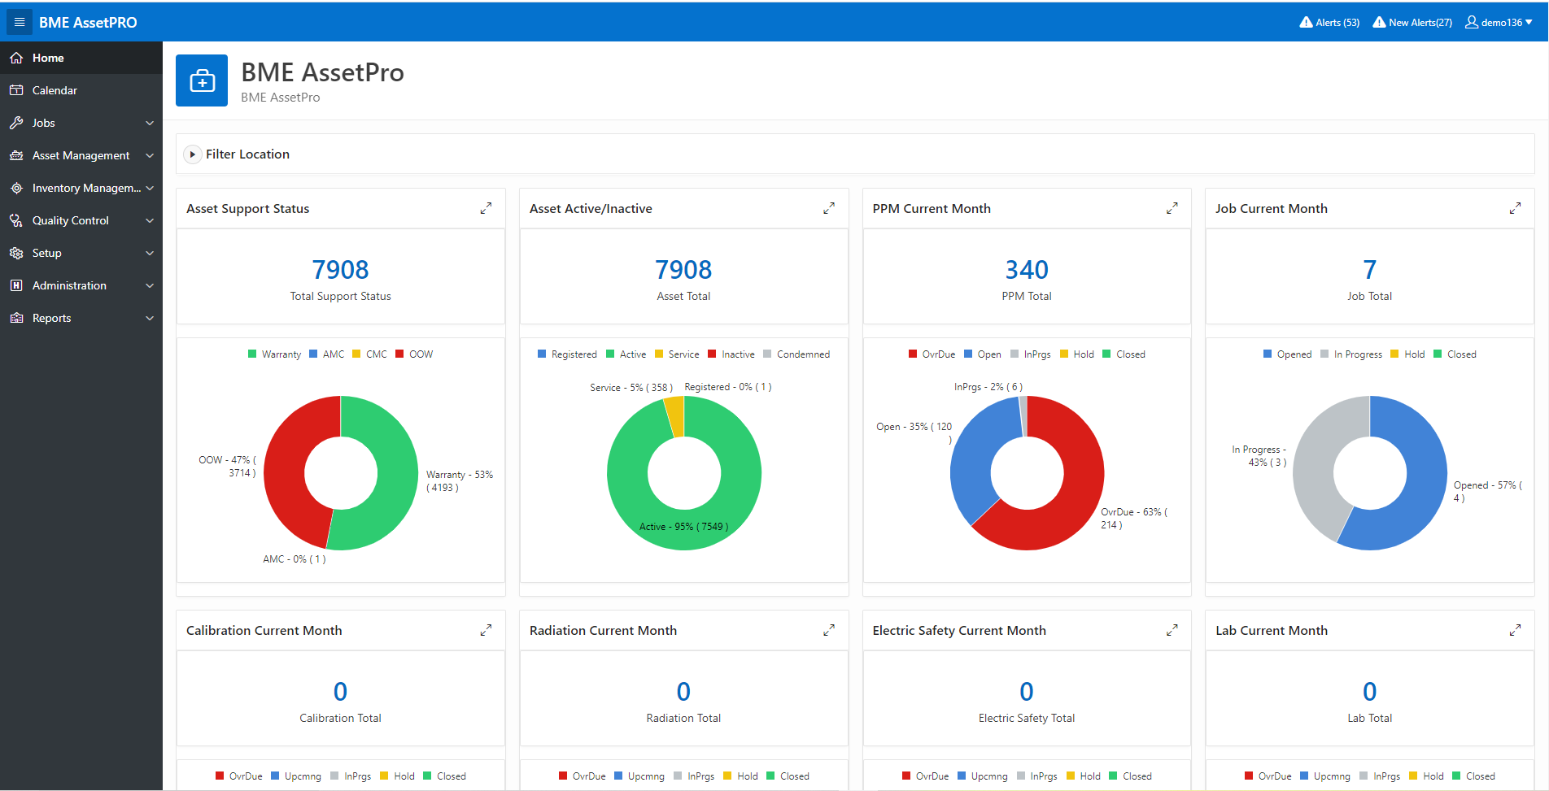Image resolution: width=1549 pixels, height=791 pixels.
Task: Toggle In Progress legend in Job Current Month
Action: coord(1351,354)
